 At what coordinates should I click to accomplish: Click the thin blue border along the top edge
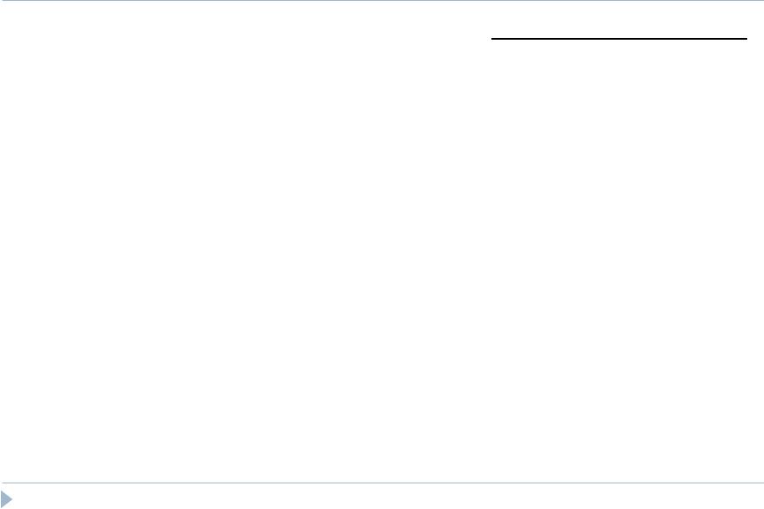382,1
